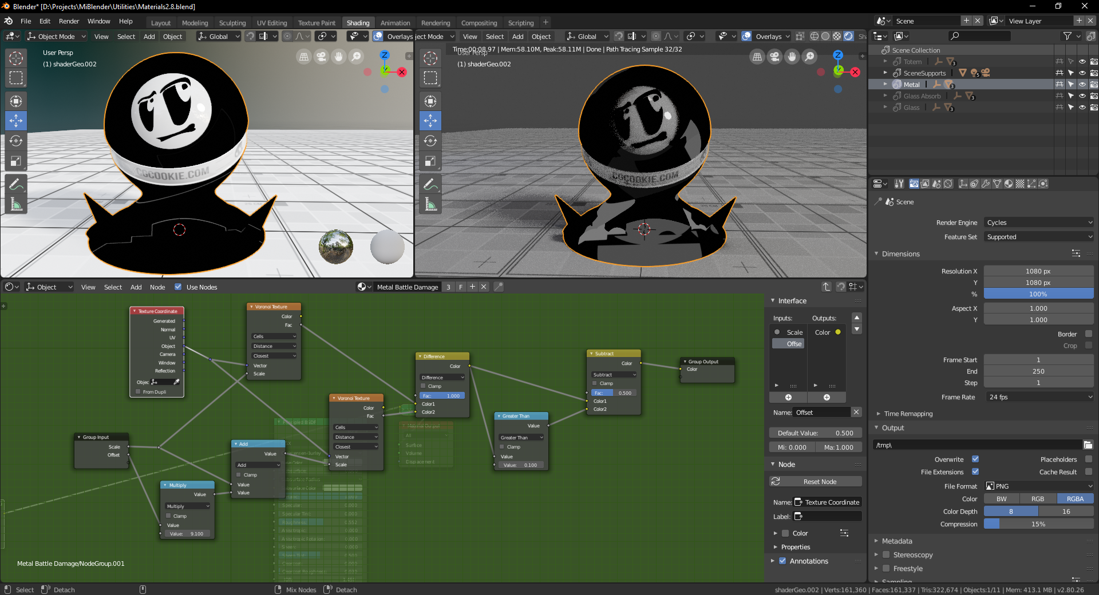Viewport: 1099px width, 595px height.
Task: Click the zoom magnifier gizmo in the left viewport
Action: [356, 57]
